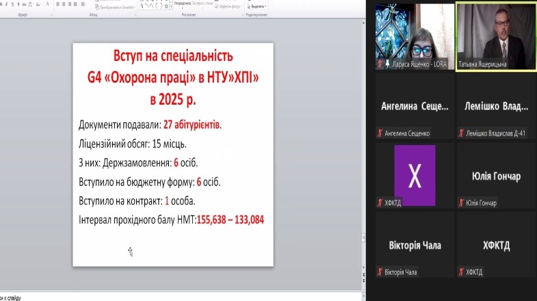The height and width of the screenshot is (301, 537).
Task: Select the Юлія Гончар participant tile
Action: coord(496,175)
